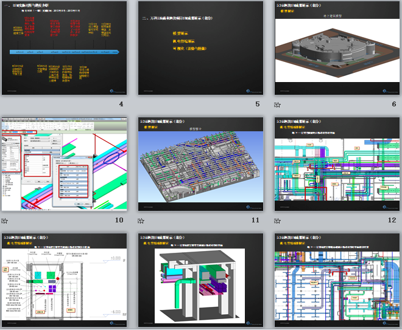Click the animation star icon under slide 12
This screenshot has width=402, height=330.
pos(278,221)
